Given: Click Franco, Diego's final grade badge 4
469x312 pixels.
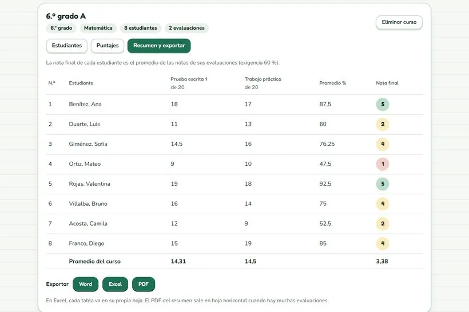Looking at the screenshot, I should pyautogui.click(x=383, y=243).
